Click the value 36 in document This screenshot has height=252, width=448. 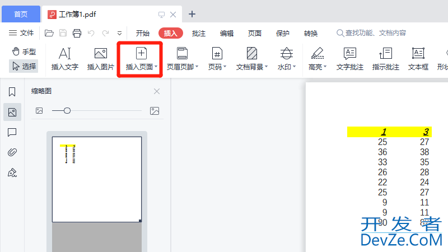click(x=382, y=152)
